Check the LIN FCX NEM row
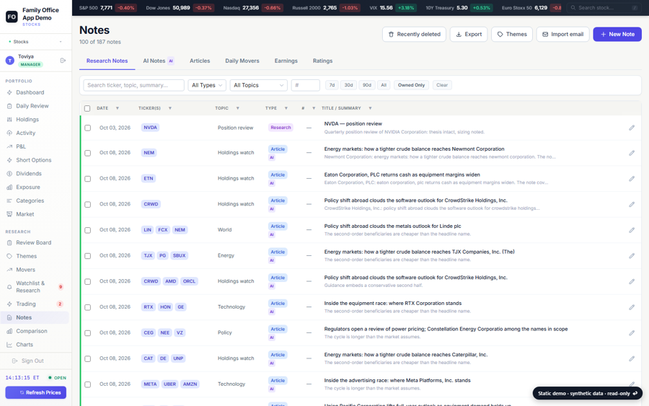This screenshot has height=406, width=649. pyautogui.click(x=87, y=230)
